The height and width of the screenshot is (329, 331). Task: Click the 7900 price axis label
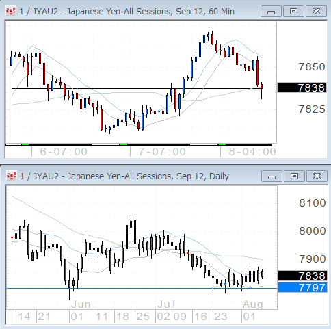click(x=313, y=259)
